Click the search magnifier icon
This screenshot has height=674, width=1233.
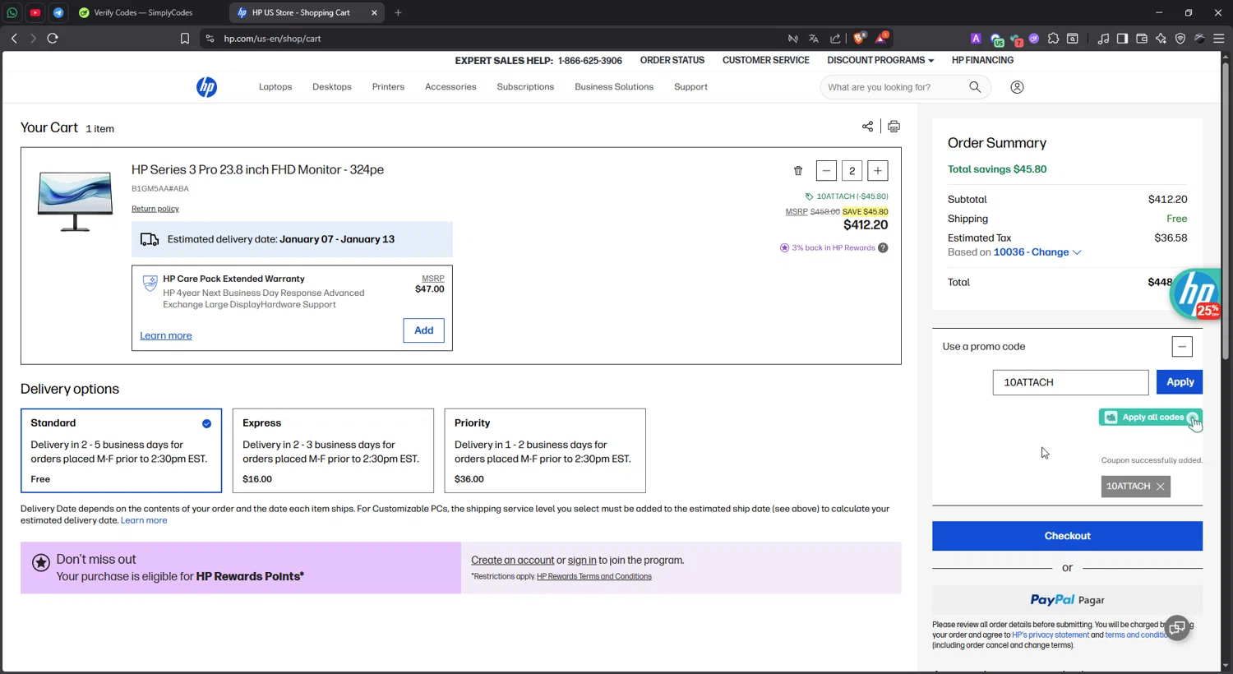(x=975, y=87)
